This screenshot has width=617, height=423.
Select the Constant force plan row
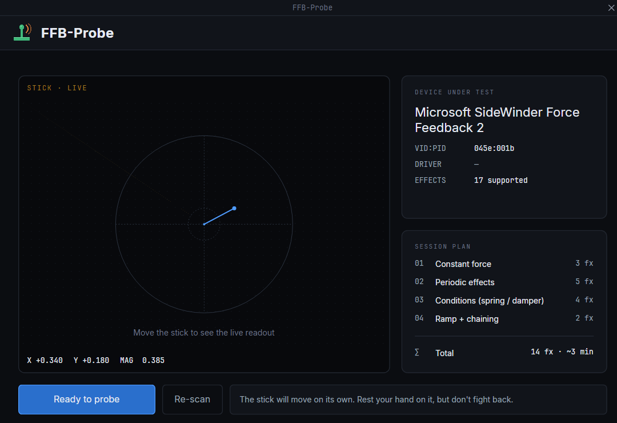point(504,264)
